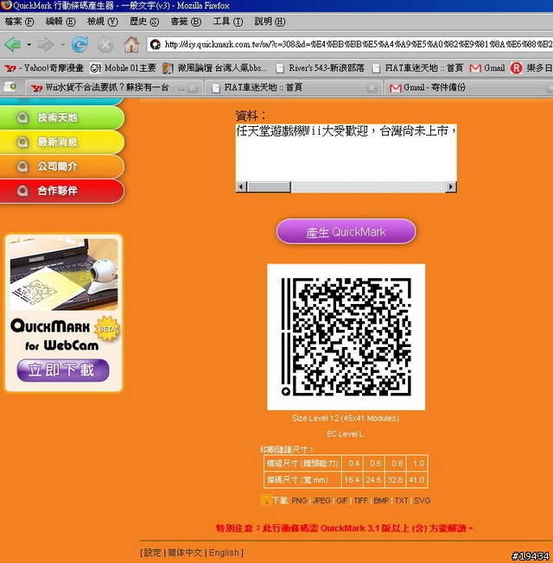Switch language to 簡体中文
This screenshot has width=553, height=563.
click(x=185, y=553)
